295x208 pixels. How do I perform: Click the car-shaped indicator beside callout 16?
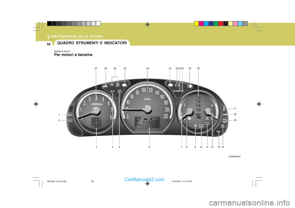224,114
